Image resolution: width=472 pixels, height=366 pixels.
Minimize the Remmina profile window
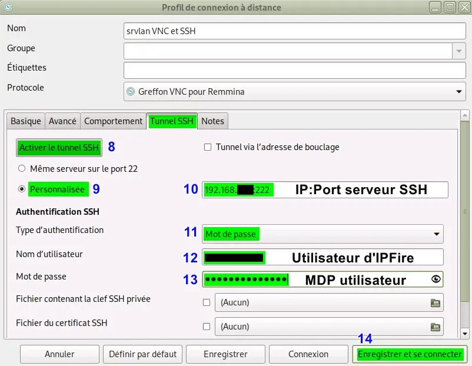point(435,7)
